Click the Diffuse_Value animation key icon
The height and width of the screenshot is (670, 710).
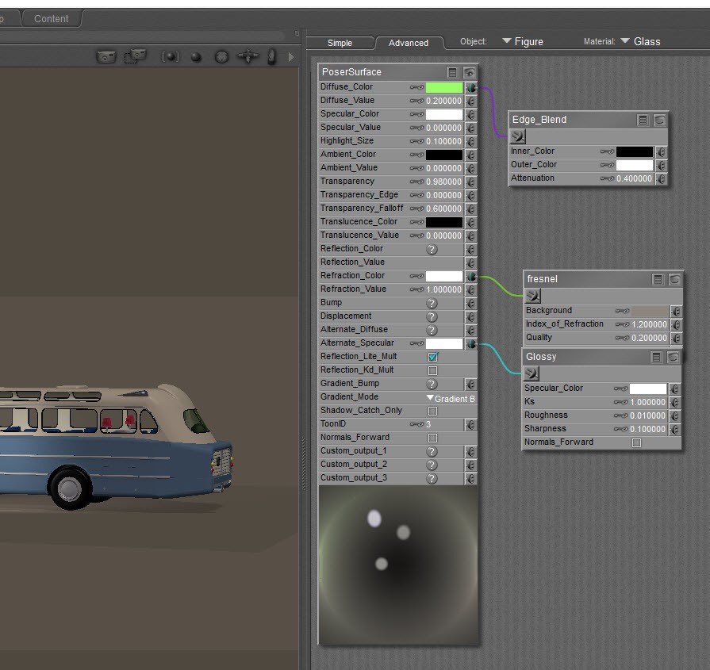coord(416,101)
